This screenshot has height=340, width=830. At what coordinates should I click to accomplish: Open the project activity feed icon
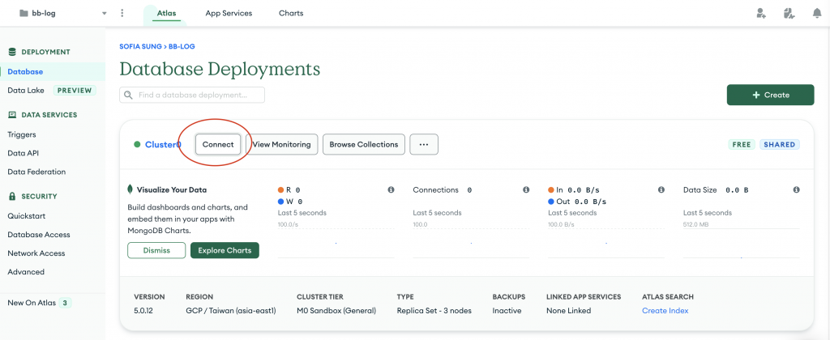point(789,13)
